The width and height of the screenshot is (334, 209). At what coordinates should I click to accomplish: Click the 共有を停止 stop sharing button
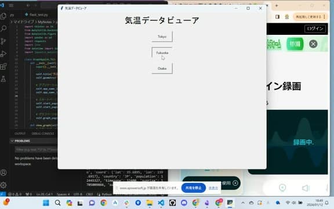click(x=194, y=188)
